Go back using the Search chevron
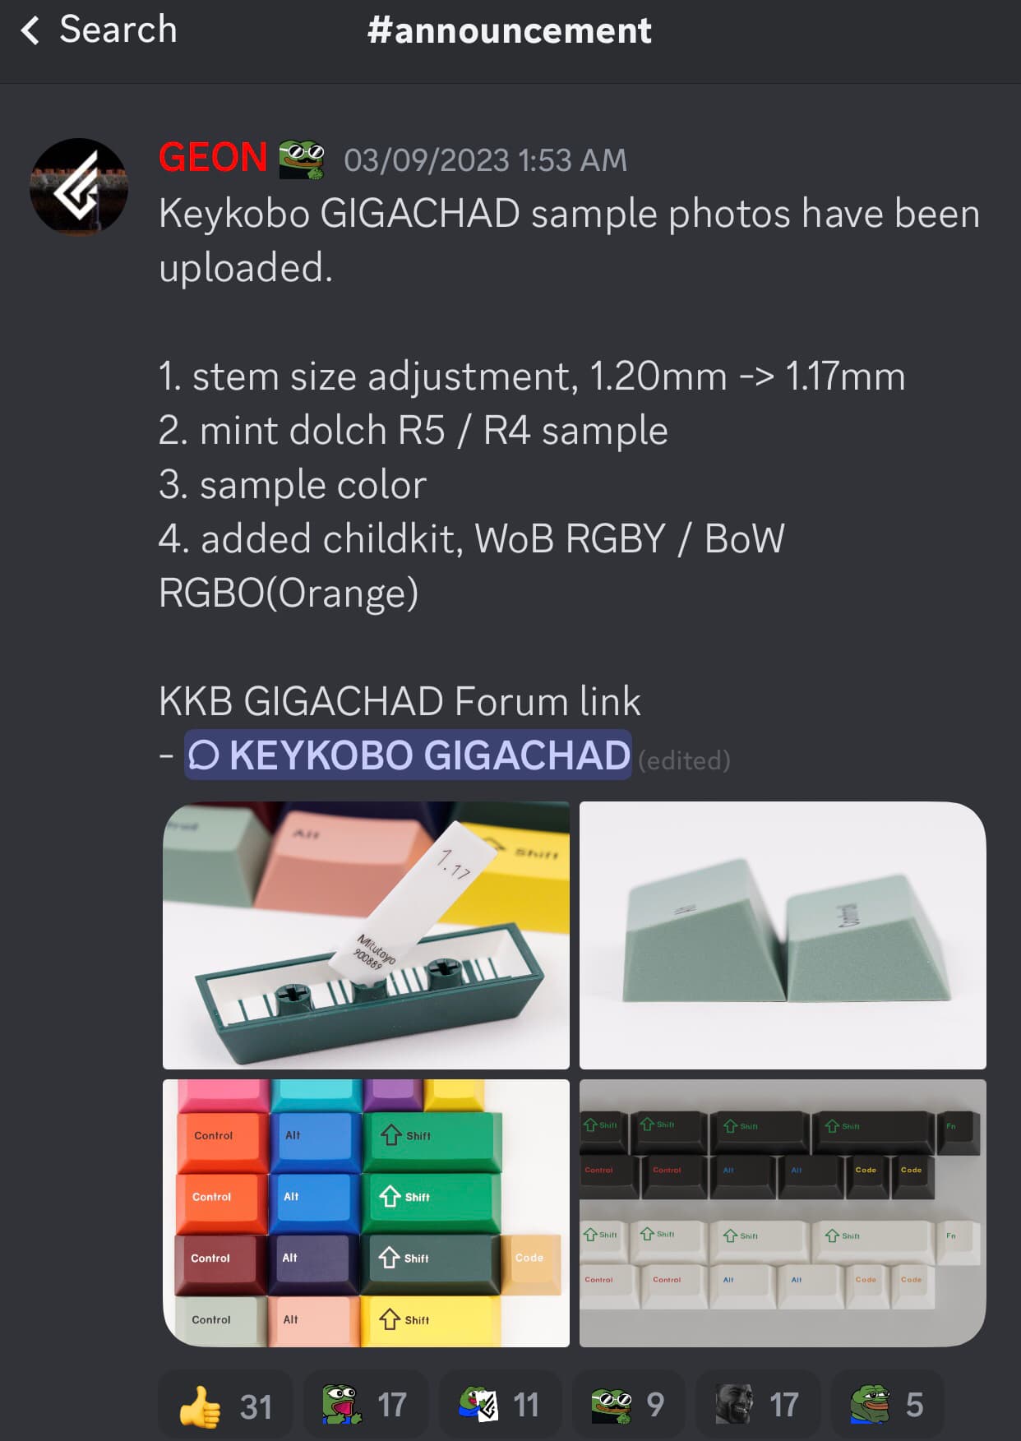The width and height of the screenshot is (1021, 1441). [30, 31]
